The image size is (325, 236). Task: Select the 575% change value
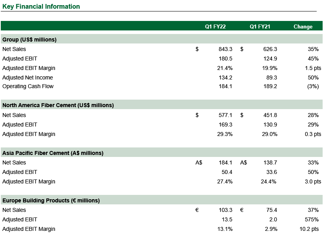tap(312, 219)
